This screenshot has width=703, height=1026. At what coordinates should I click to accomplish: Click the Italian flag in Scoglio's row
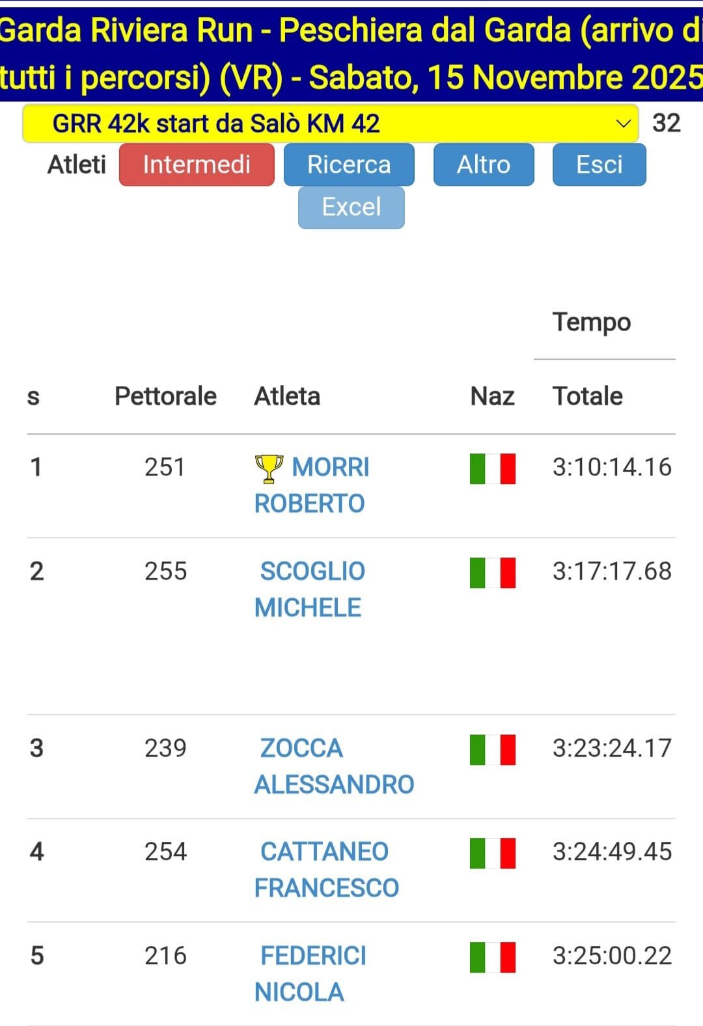492,573
